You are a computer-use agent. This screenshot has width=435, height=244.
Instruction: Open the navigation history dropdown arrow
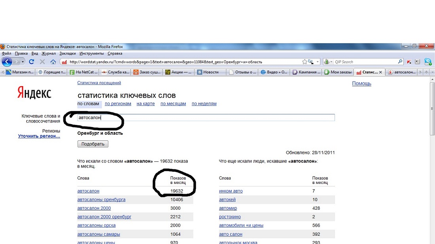(23, 62)
